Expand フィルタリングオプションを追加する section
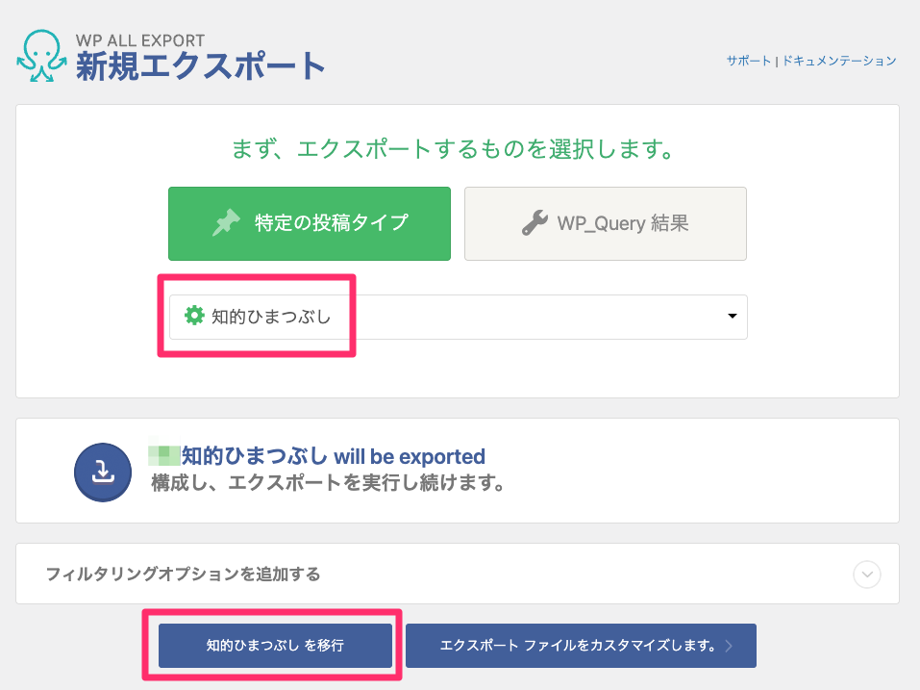The width and height of the screenshot is (920, 690). coord(457,574)
